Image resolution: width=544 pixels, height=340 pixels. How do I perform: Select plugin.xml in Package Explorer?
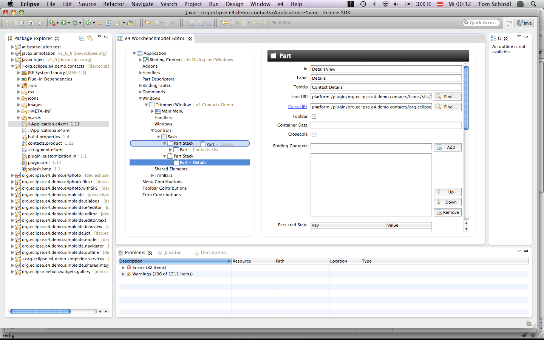point(39,163)
